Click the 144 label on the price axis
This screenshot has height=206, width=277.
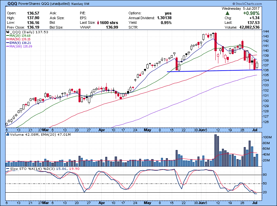pos(266,32)
